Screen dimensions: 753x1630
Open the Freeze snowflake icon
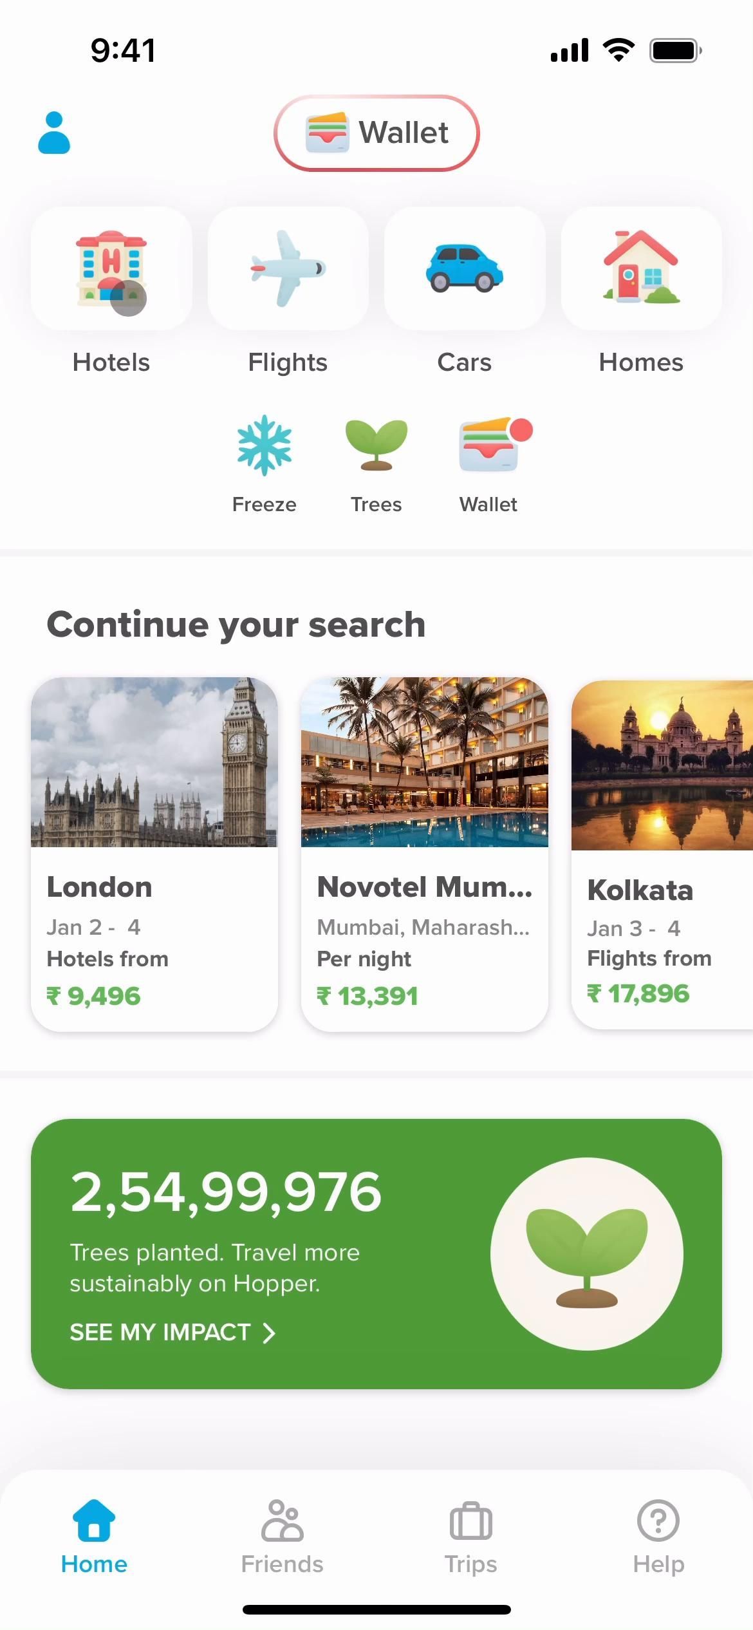264,446
